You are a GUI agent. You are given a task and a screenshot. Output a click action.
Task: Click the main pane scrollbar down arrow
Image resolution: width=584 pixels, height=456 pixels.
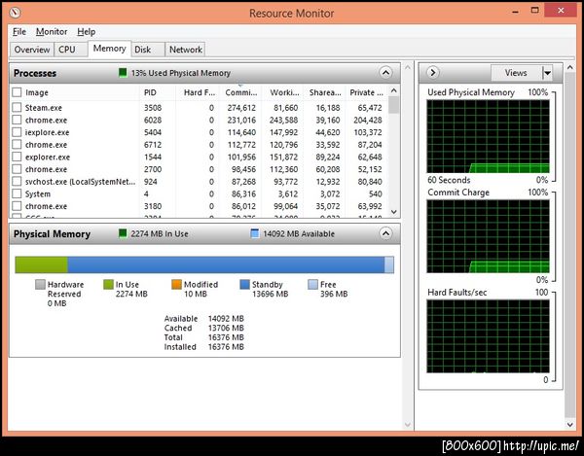coord(408,424)
